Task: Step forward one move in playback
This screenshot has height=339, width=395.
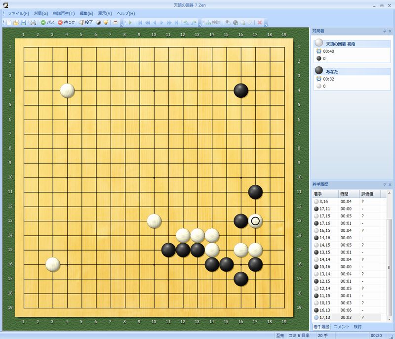Action: [162, 22]
